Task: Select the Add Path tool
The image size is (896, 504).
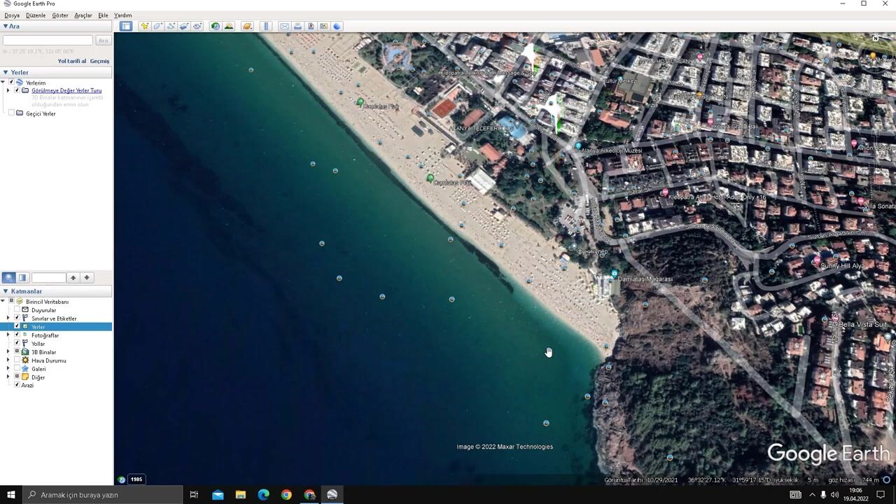Action: pos(171,26)
